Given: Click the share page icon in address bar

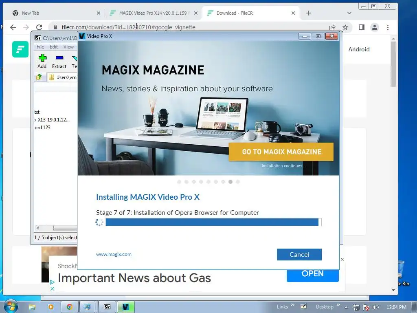Looking at the screenshot, I should [332, 27].
